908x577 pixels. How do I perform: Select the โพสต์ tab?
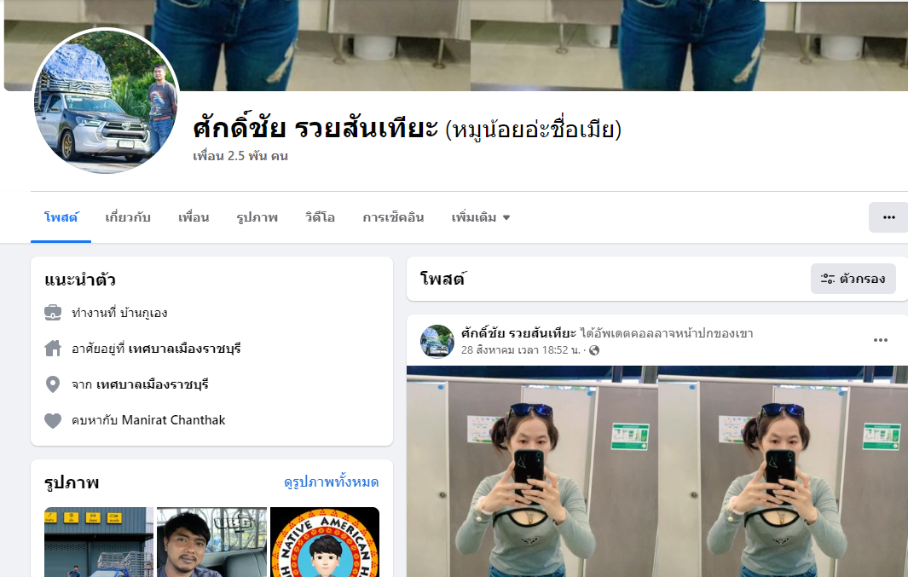coord(61,217)
